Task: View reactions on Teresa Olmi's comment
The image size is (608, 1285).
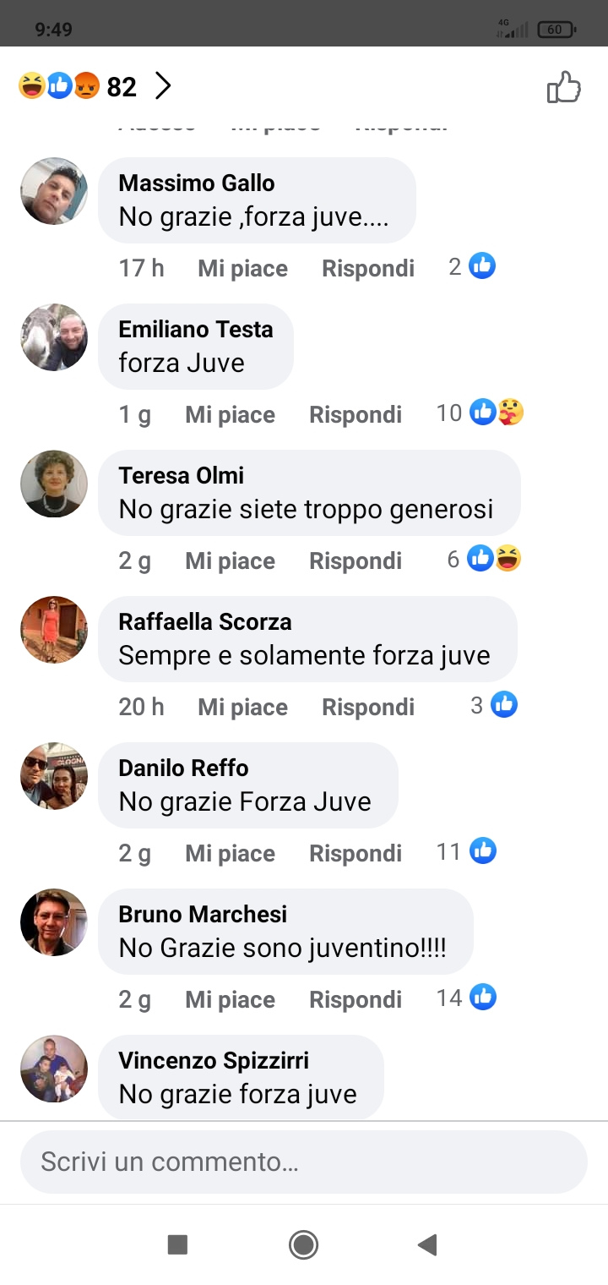Action: tap(485, 559)
